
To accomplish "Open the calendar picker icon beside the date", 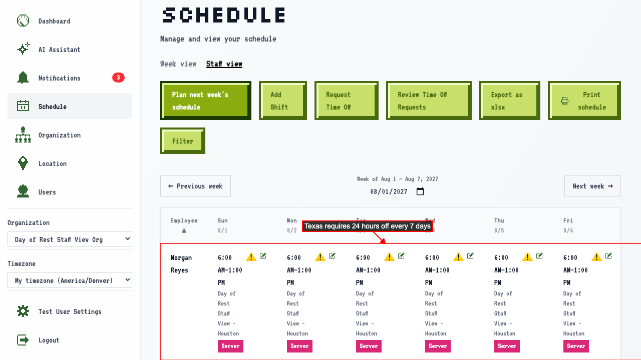I will (x=420, y=191).
